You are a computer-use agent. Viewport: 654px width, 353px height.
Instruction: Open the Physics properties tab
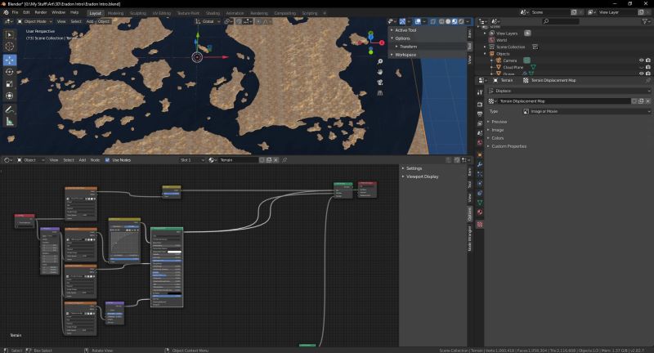click(480, 184)
